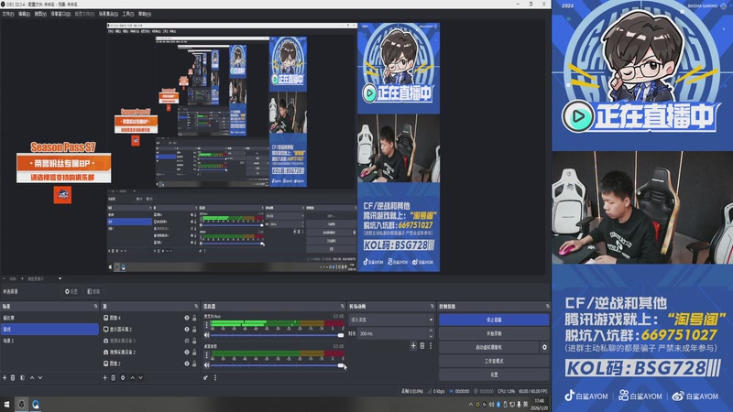Add a new scene with the plus icon
733x412 pixels.
[5, 377]
